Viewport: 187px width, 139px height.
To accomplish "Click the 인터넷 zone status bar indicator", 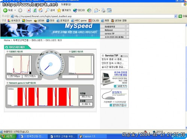I will (158, 132).
